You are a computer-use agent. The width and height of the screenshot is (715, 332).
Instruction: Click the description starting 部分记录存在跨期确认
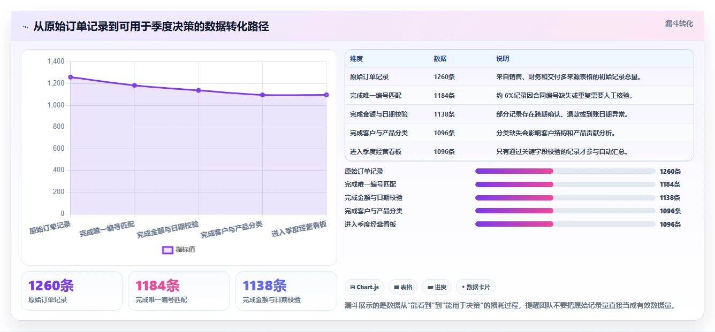(562, 114)
